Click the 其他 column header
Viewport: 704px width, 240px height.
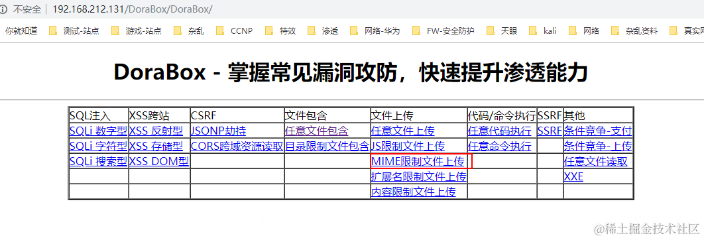(575, 115)
